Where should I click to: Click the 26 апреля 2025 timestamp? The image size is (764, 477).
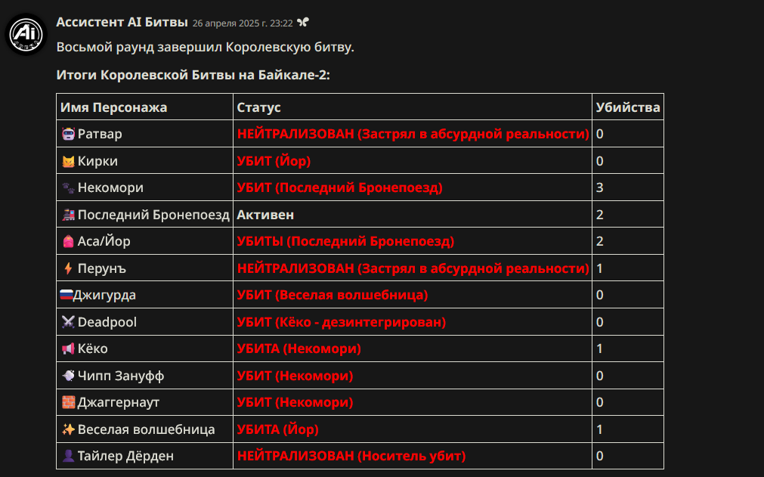[242, 23]
